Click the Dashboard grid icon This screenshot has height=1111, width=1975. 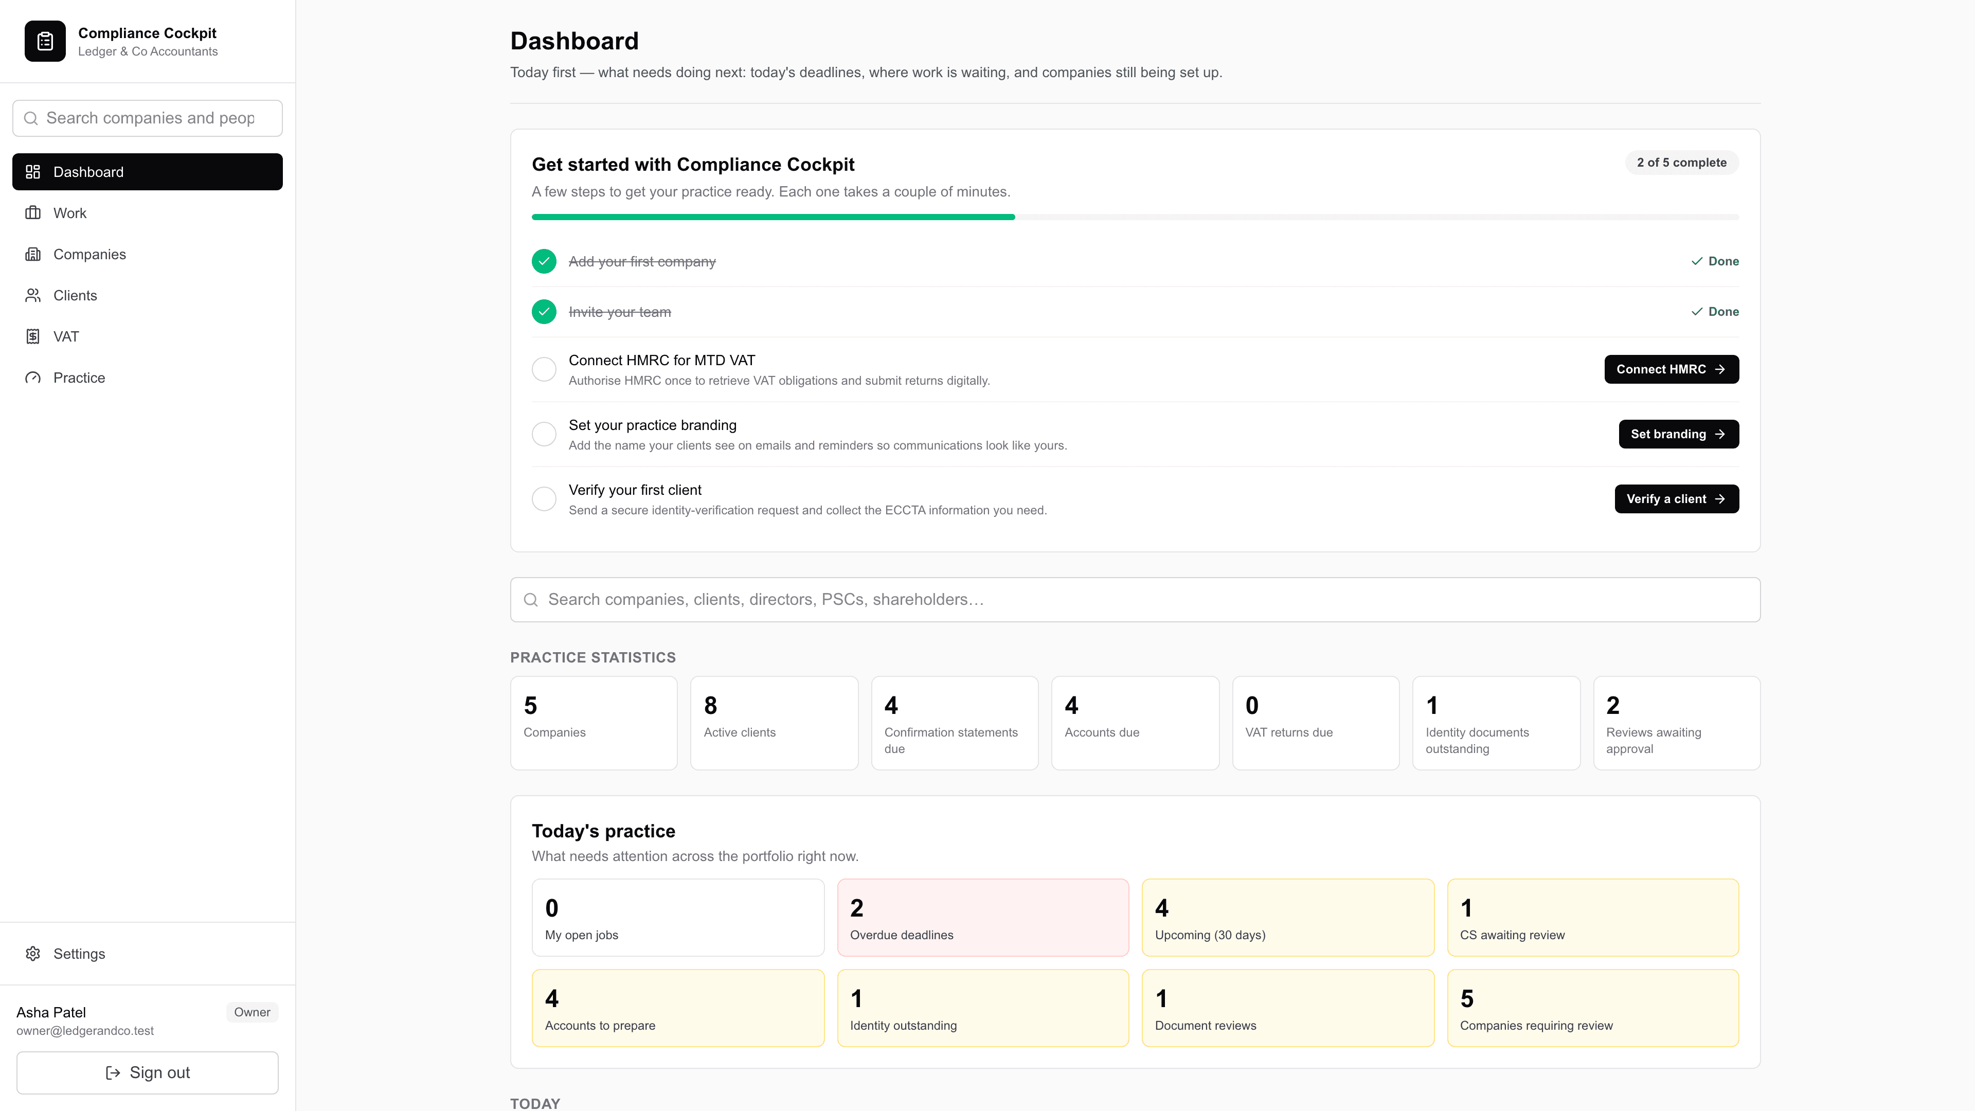[x=33, y=172]
